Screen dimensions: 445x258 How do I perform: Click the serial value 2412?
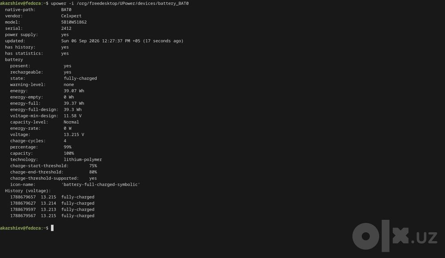pyautogui.click(x=66, y=28)
